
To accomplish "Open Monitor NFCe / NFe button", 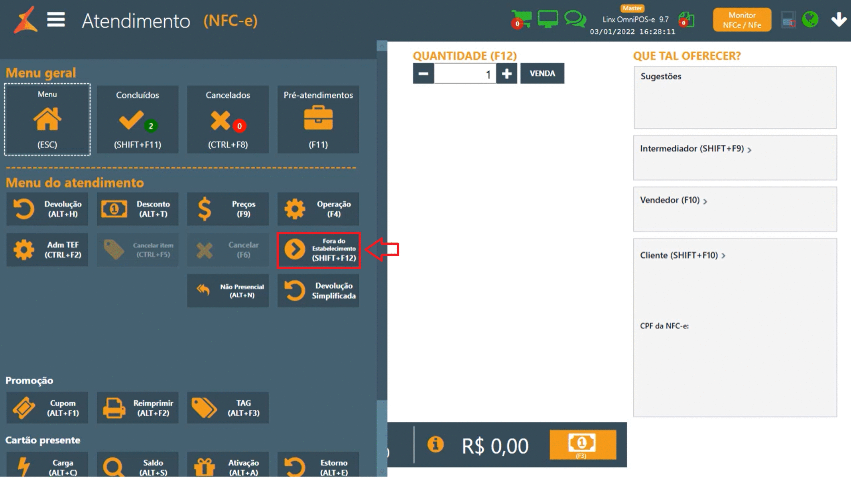I will 742,20.
